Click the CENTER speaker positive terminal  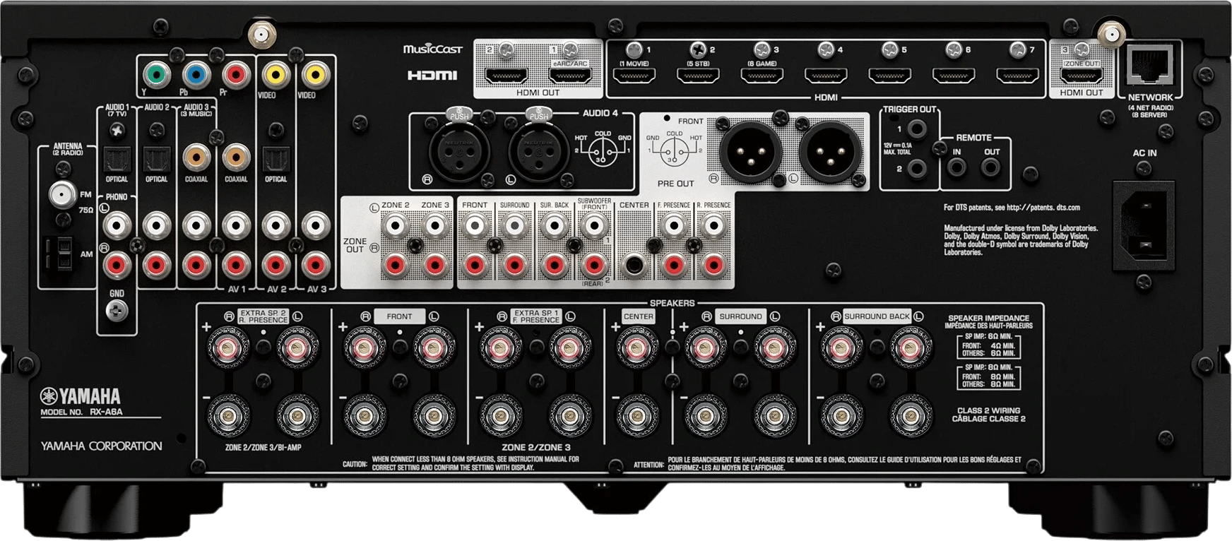[x=638, y=349]
